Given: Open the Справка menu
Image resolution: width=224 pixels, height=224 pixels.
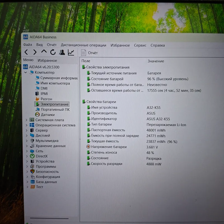Looking at the screenshot, I should (x=158, y=45).
